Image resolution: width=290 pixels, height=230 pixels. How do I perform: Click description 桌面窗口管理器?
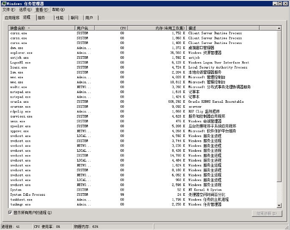pyautogui.click(x=201, y=48)
